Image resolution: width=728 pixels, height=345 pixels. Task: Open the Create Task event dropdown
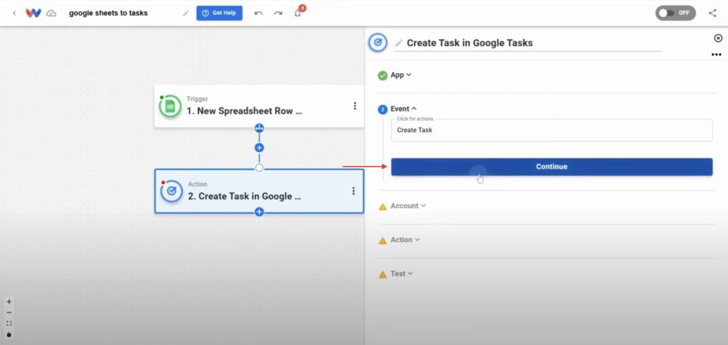552,131
